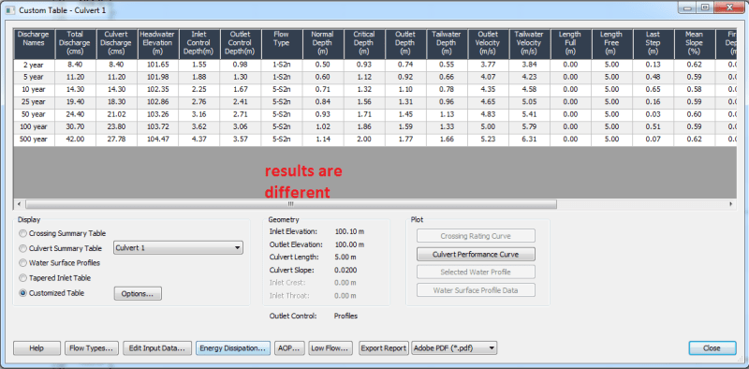This screenshot has height=369, width=749.
Task: Open the Adobe PDF export format dropdown
Action: 454,348
